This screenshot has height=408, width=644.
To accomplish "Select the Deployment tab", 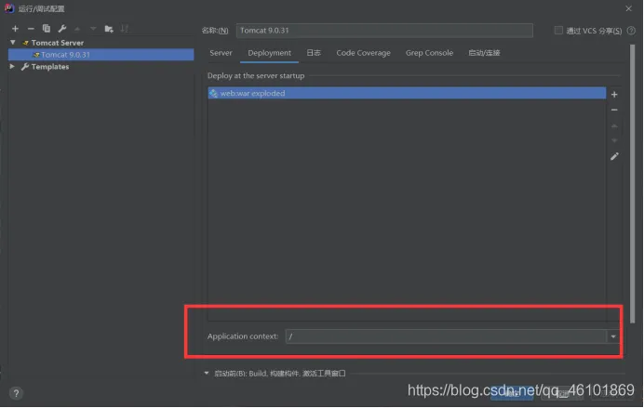I will [x=270, y=53].
